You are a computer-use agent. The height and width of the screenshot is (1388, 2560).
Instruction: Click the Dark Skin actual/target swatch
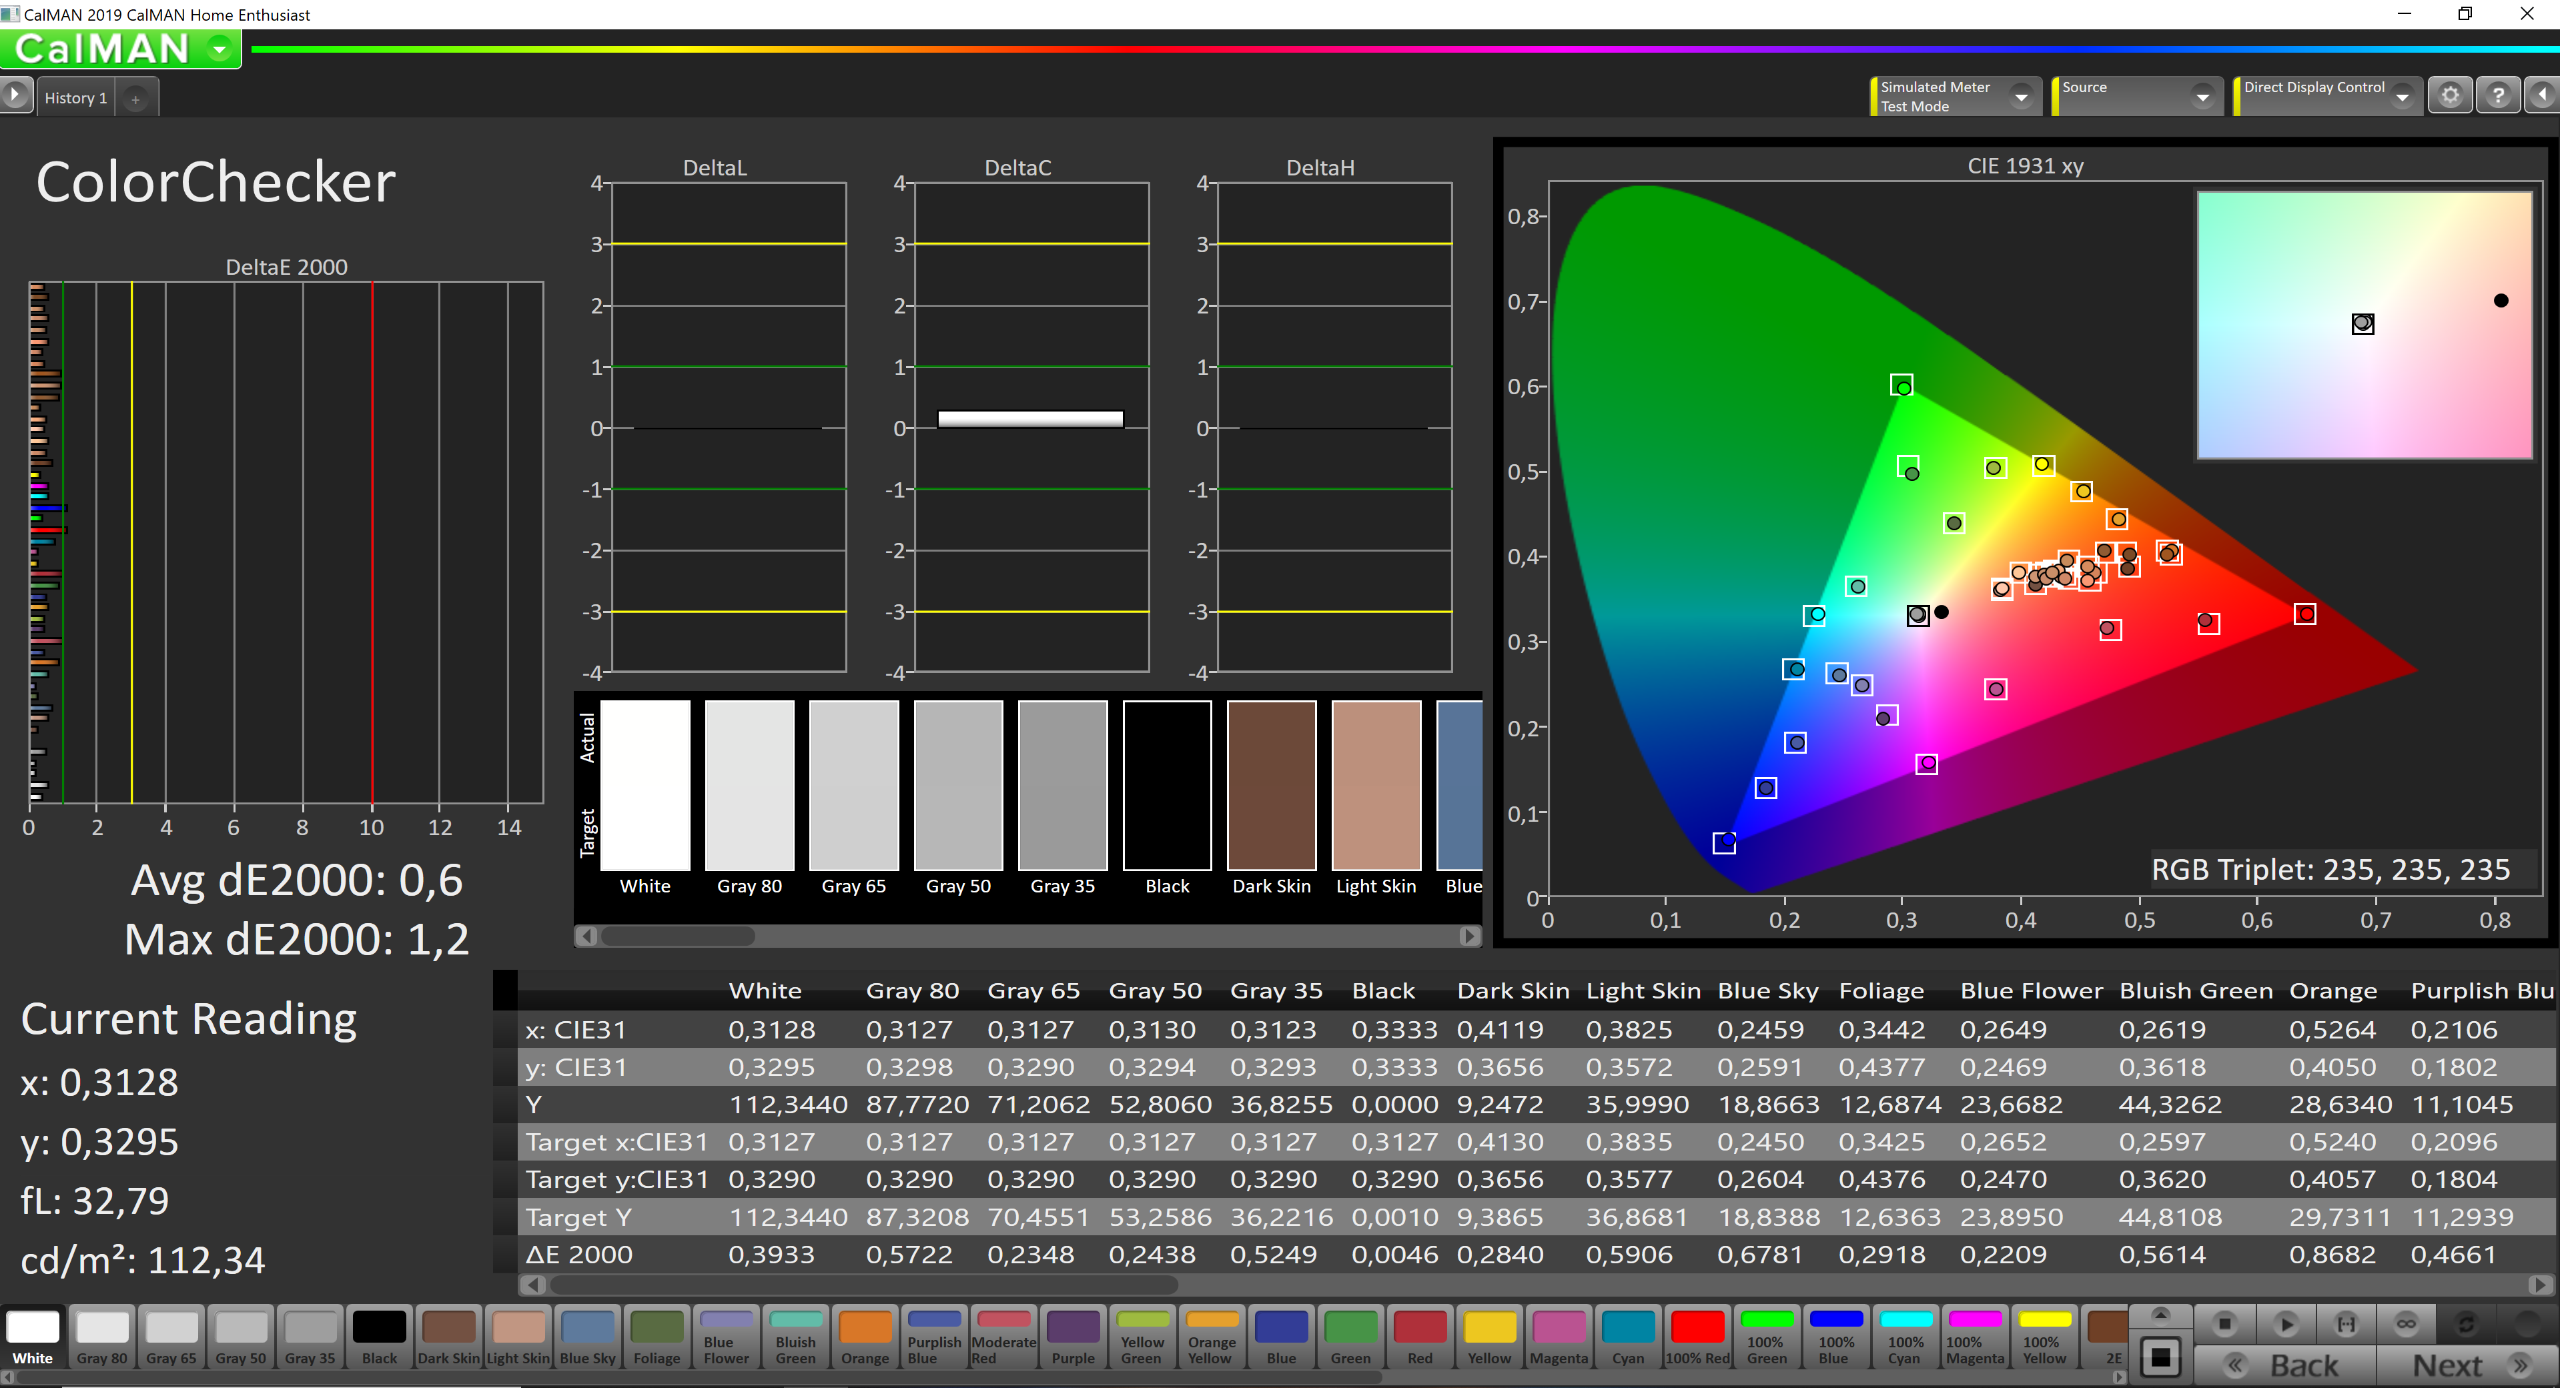pos(1271,785)
